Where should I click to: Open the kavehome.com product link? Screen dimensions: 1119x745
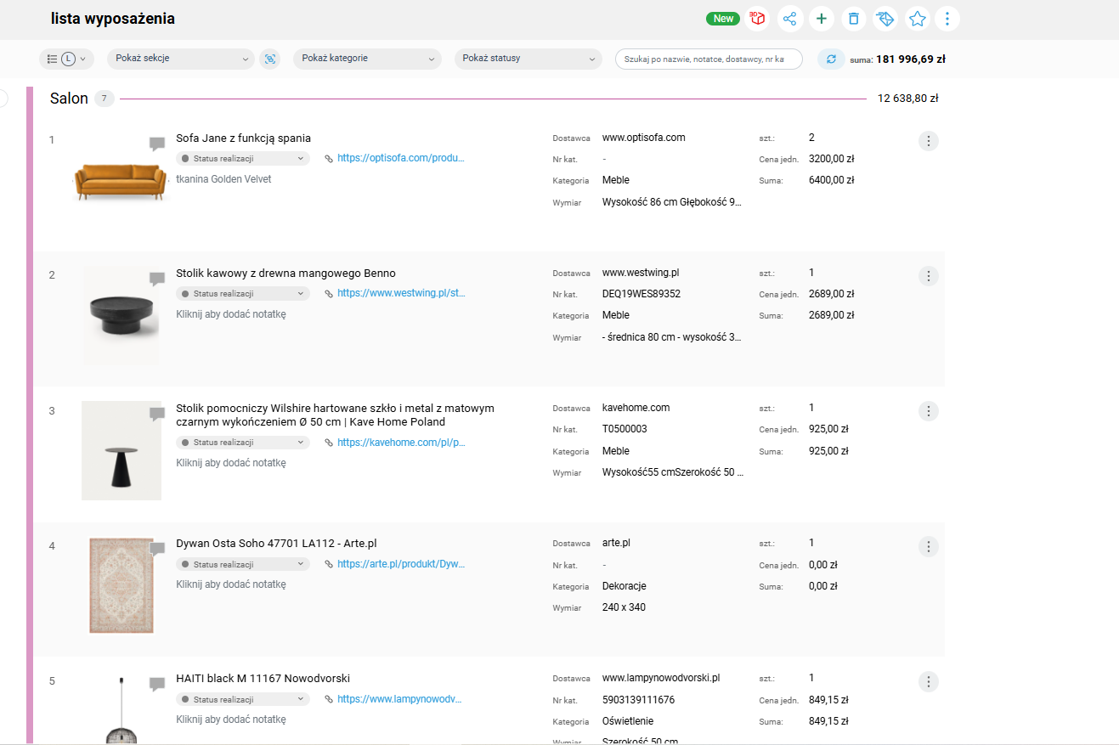[400, 443]
